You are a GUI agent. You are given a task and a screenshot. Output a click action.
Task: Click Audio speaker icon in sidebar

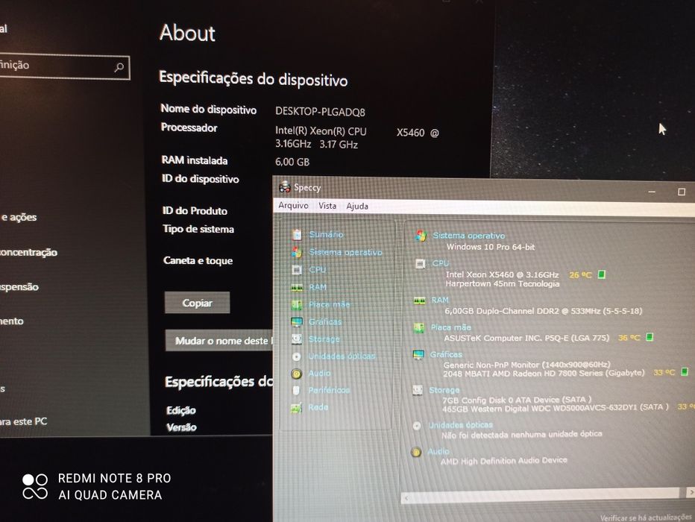click(x=297, y=374)
